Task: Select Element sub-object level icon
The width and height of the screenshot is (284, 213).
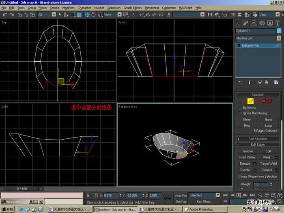Action: click(270, 101)
